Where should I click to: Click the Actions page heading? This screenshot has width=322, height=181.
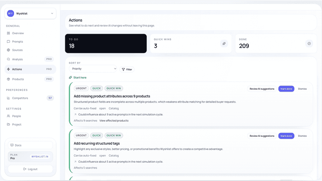75,20
